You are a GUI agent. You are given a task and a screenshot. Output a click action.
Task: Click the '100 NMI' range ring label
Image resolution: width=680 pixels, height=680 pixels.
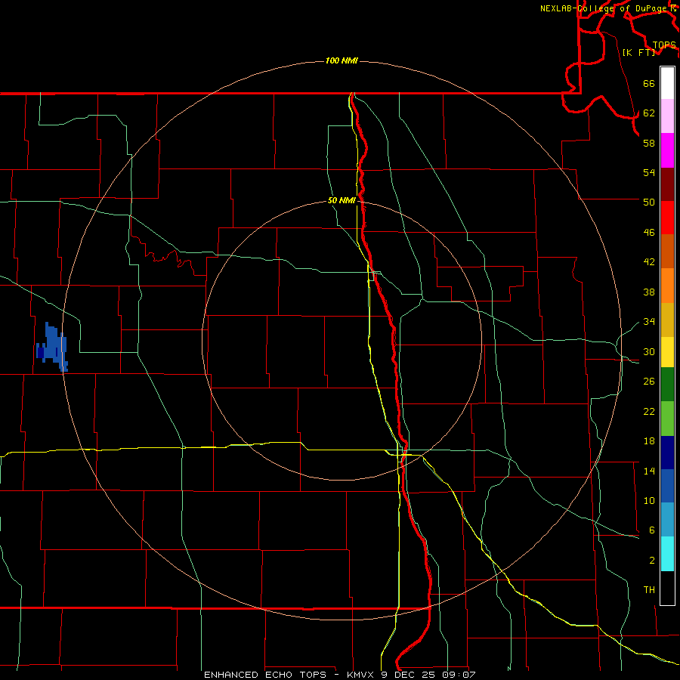pyautogui.click(x=342, y=60)
